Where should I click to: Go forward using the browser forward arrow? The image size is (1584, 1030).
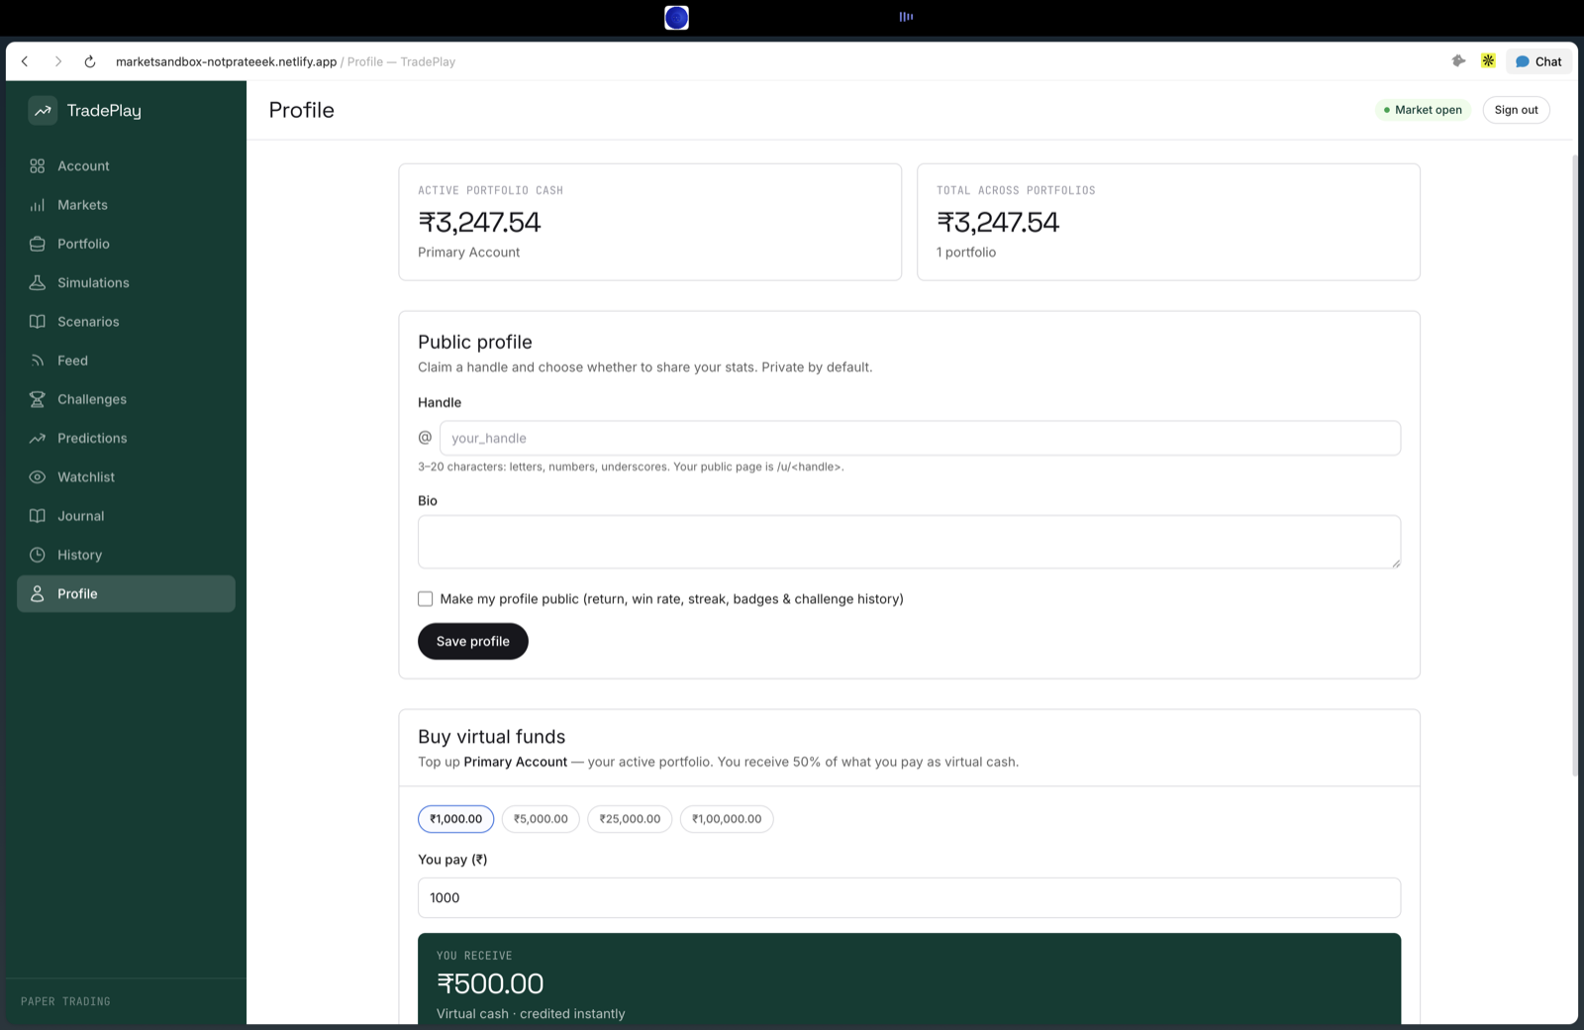point(58,61)
